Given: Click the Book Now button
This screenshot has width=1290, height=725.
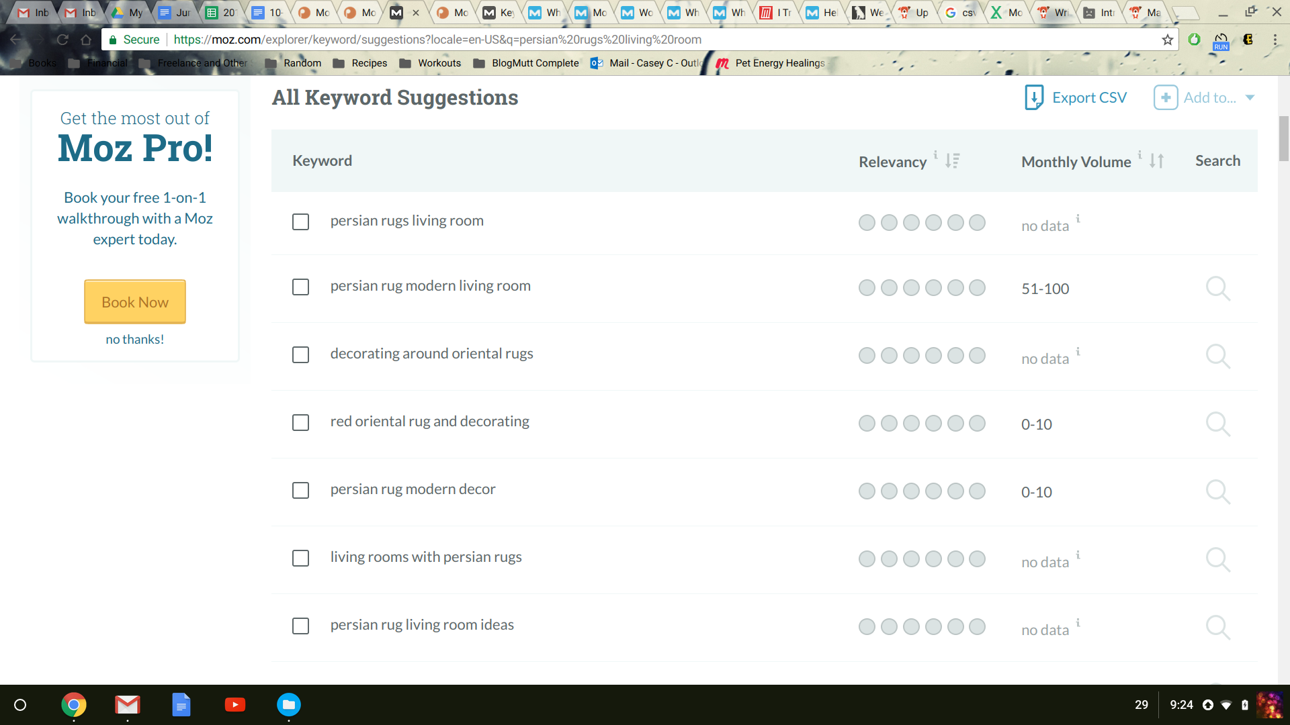Looking at the screenshot, I should coord(135,302).
